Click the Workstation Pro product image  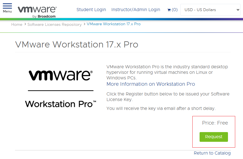tap(61, 89)
